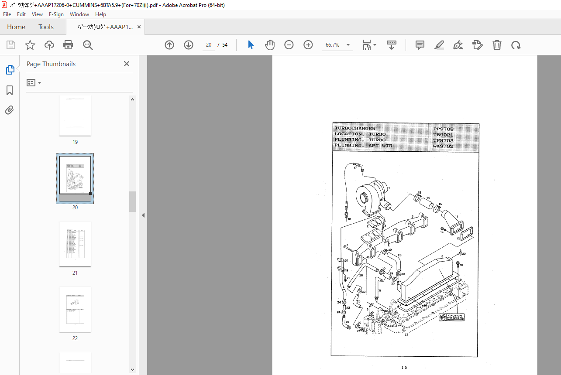The image size is (561, 375).
Task: Open the Help menu
Action: point(100,14)
